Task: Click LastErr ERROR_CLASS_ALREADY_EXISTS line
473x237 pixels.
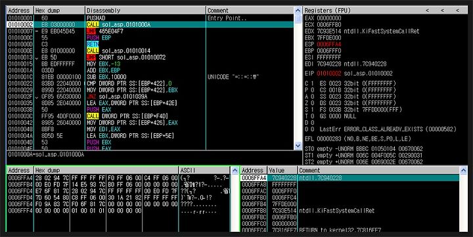Action: click(388, 129)
